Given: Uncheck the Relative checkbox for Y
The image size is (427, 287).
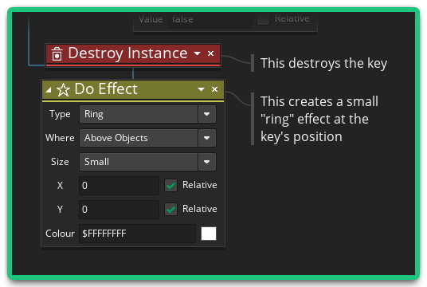Looking at the screenshot, I should [170, 210].
